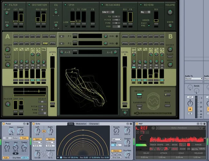
Task: Click the track A monitor button
Action: [190, 109]
